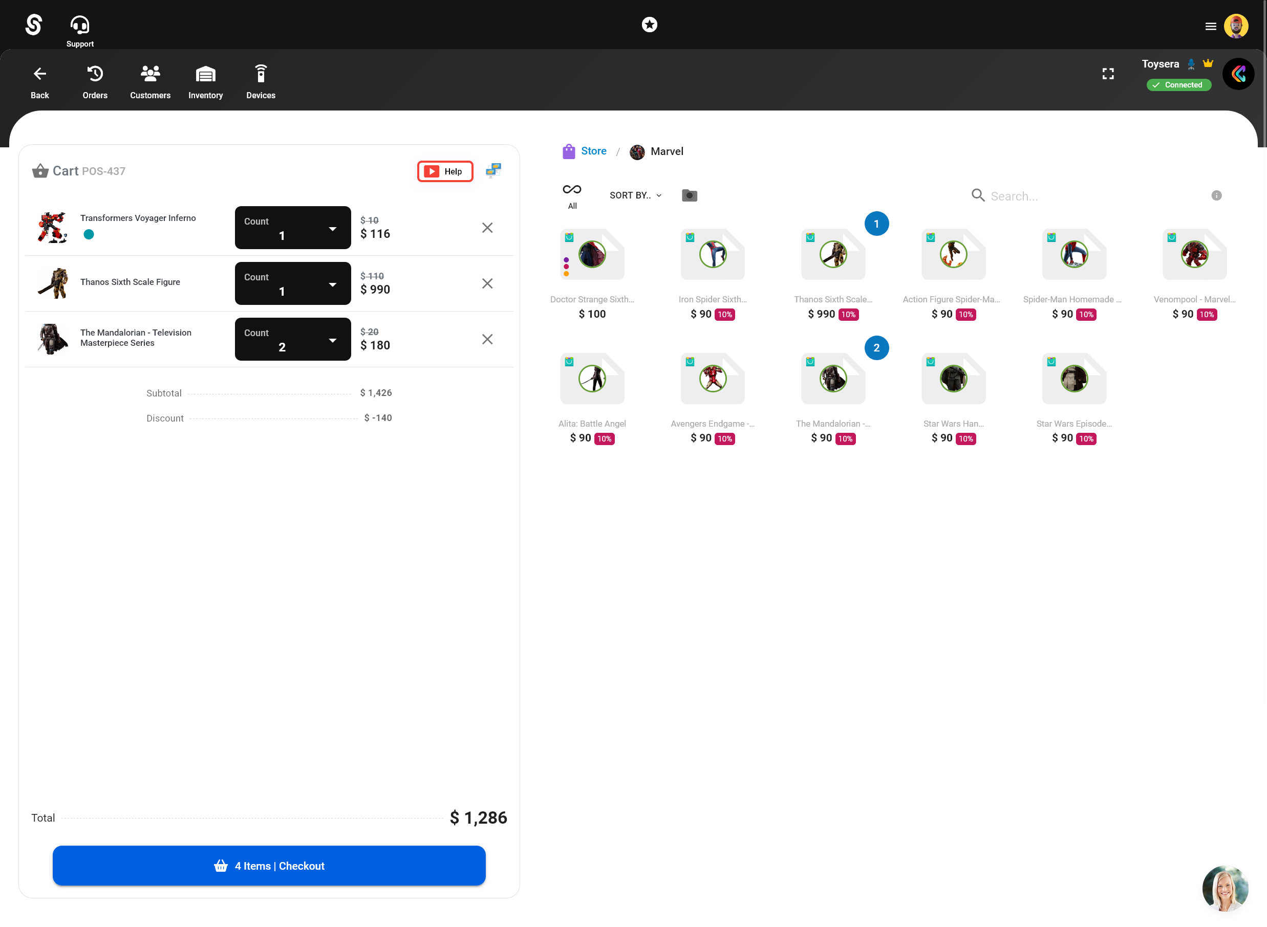The image size is (1267, 927).
Task: Click the Connected status indicator
Action: click(1179, 85)
